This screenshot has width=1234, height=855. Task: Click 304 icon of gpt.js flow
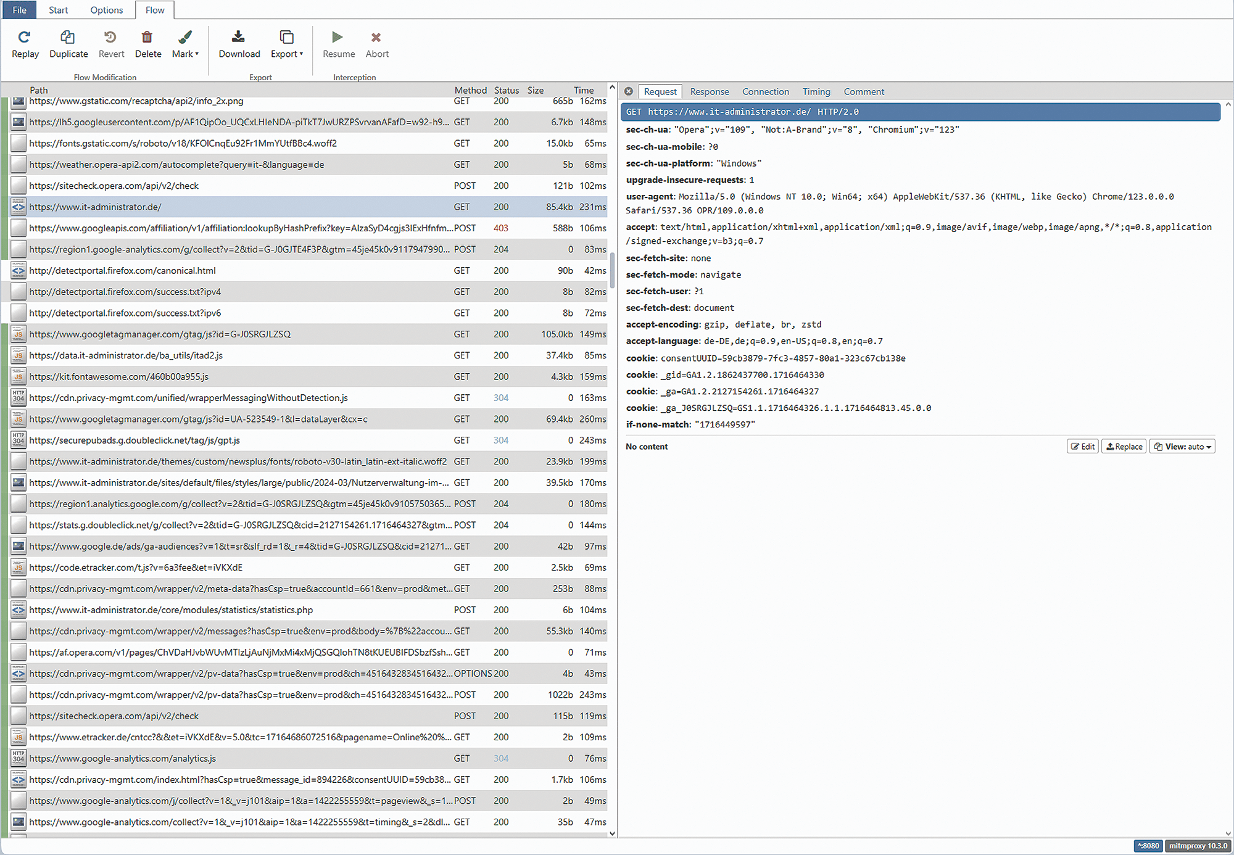(x=19, y=440)
